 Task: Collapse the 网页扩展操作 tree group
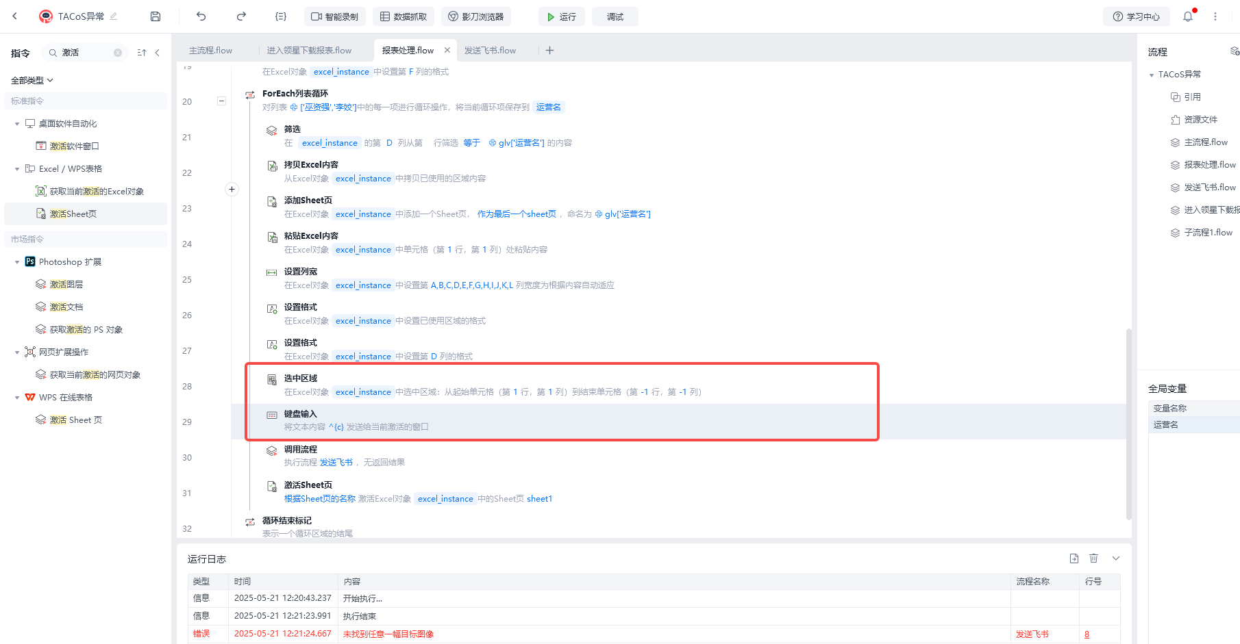17,352
